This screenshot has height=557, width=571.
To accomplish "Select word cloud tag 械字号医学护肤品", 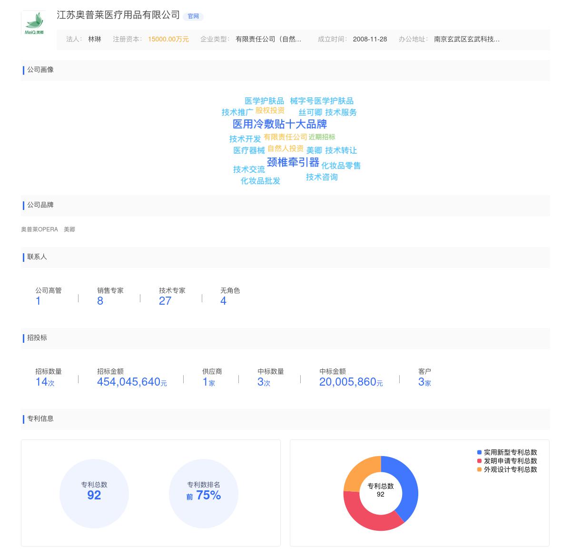I will tap(322, 101).
